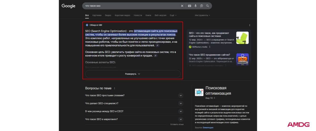Expand the 'Ещё' dropdown menu
This screenshot has height=131, width=316.
[173, 15]
